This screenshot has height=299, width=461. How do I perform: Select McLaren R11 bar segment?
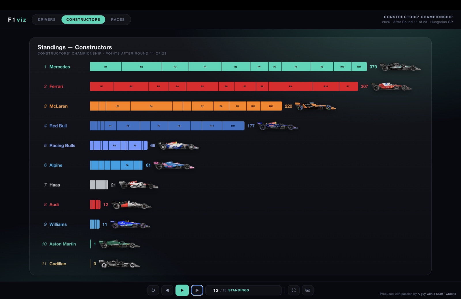tap(271, 106)
